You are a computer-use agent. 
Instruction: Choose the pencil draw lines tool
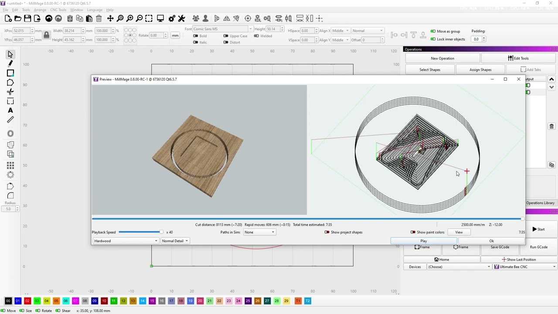tap(10, 64)
